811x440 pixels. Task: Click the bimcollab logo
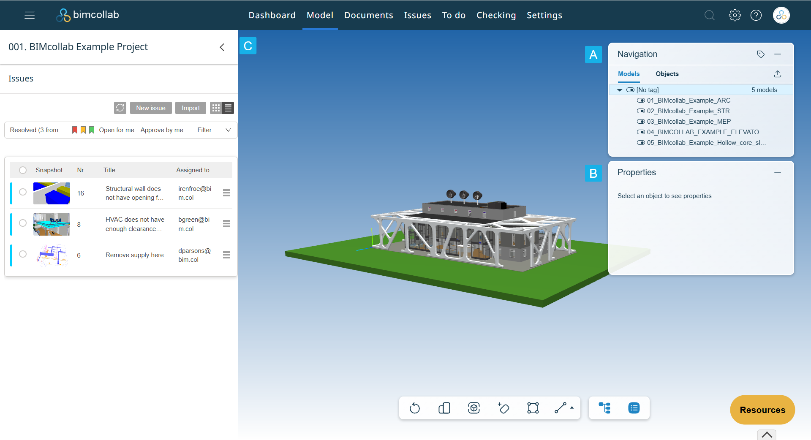[x=88, y=15]
